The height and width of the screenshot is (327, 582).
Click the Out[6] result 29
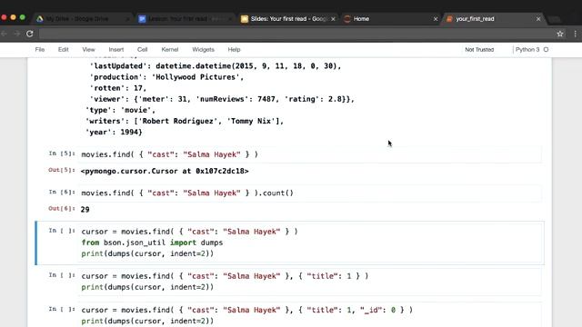coord(85,210)
